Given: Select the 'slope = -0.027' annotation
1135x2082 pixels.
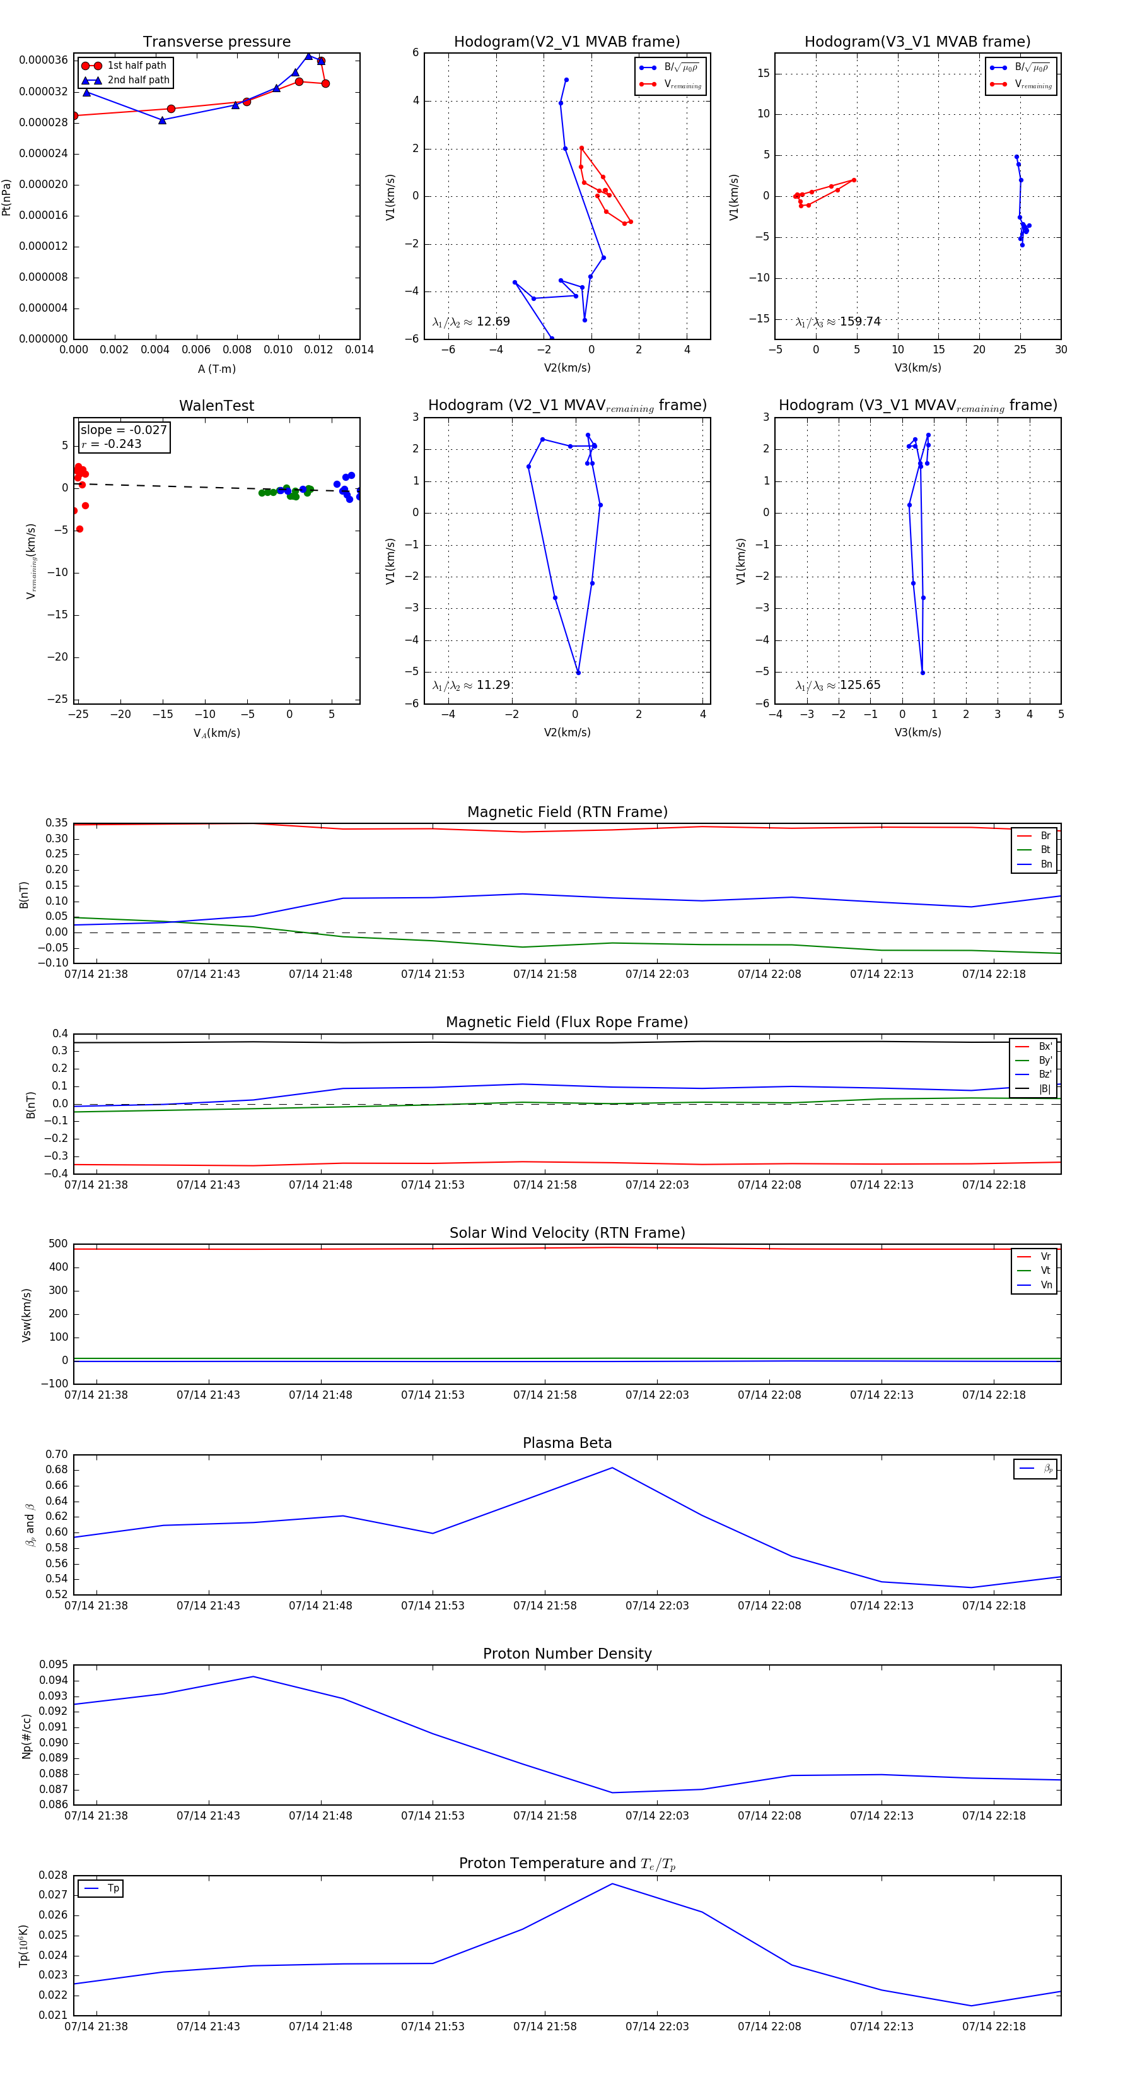Looking at the screenshot, I should (x=124, y=430).
